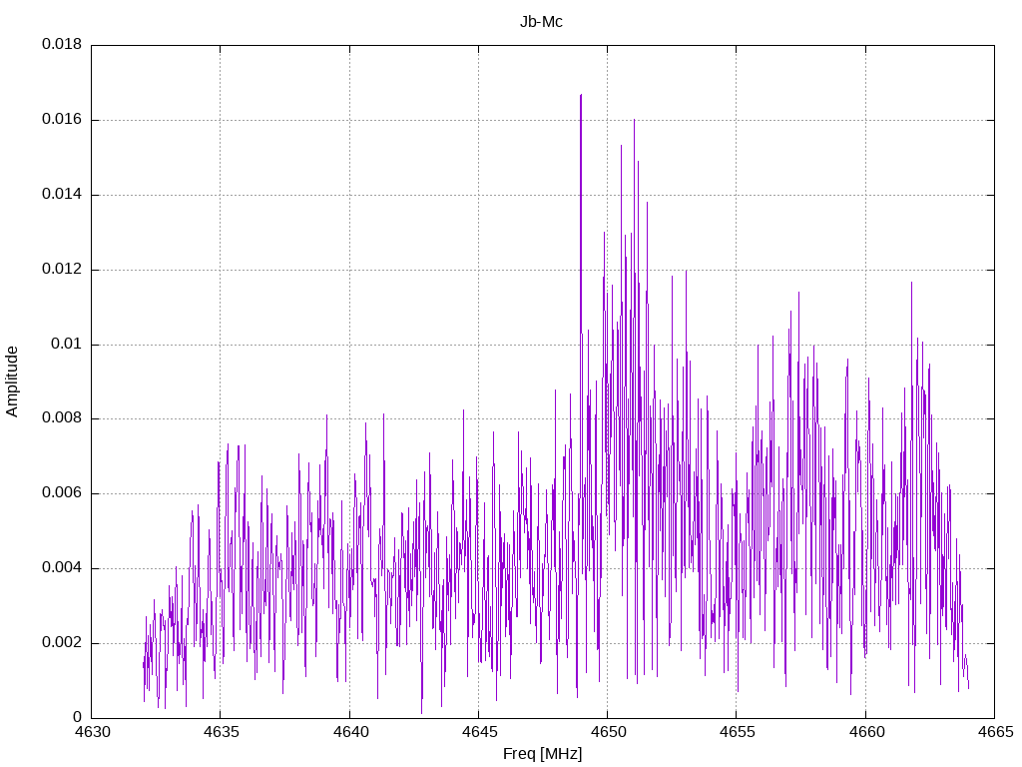Click the y-axis tick label 0.002

(62, 642)
